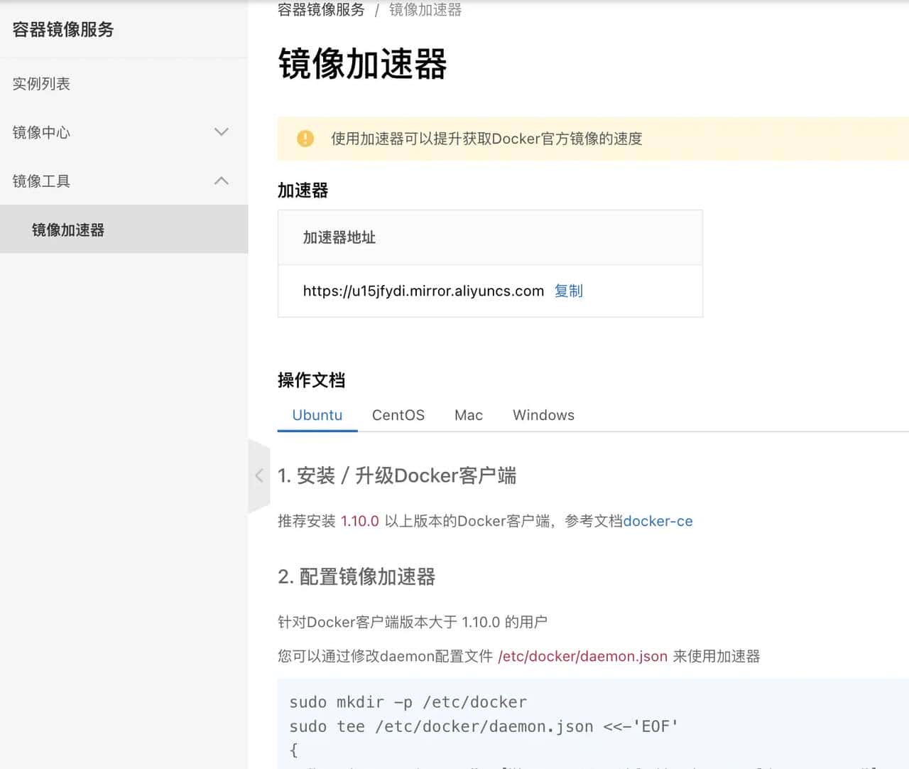
Task: Select 镜像加速器 in the sidebar
Action: (67, 230)
